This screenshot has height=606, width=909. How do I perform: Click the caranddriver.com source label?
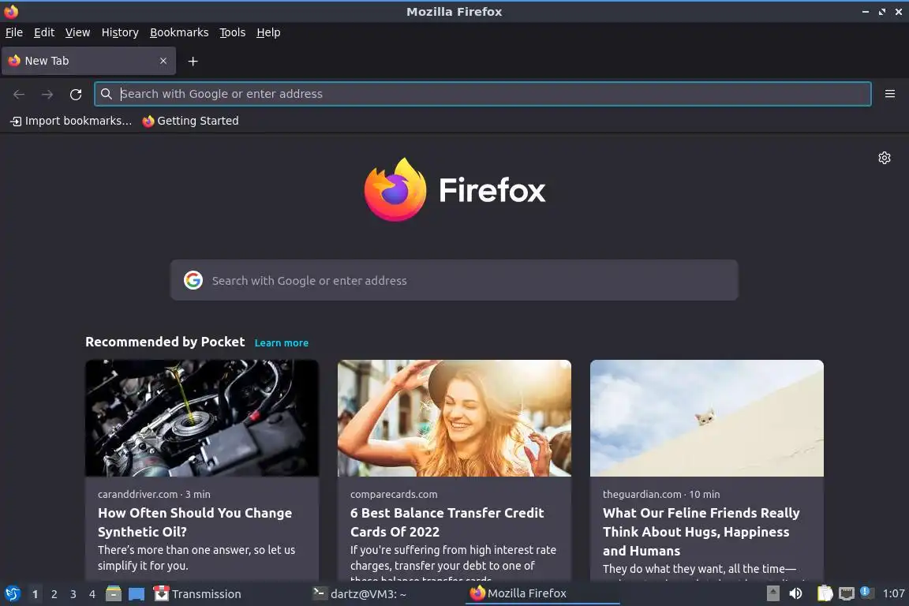click(137, 495)
